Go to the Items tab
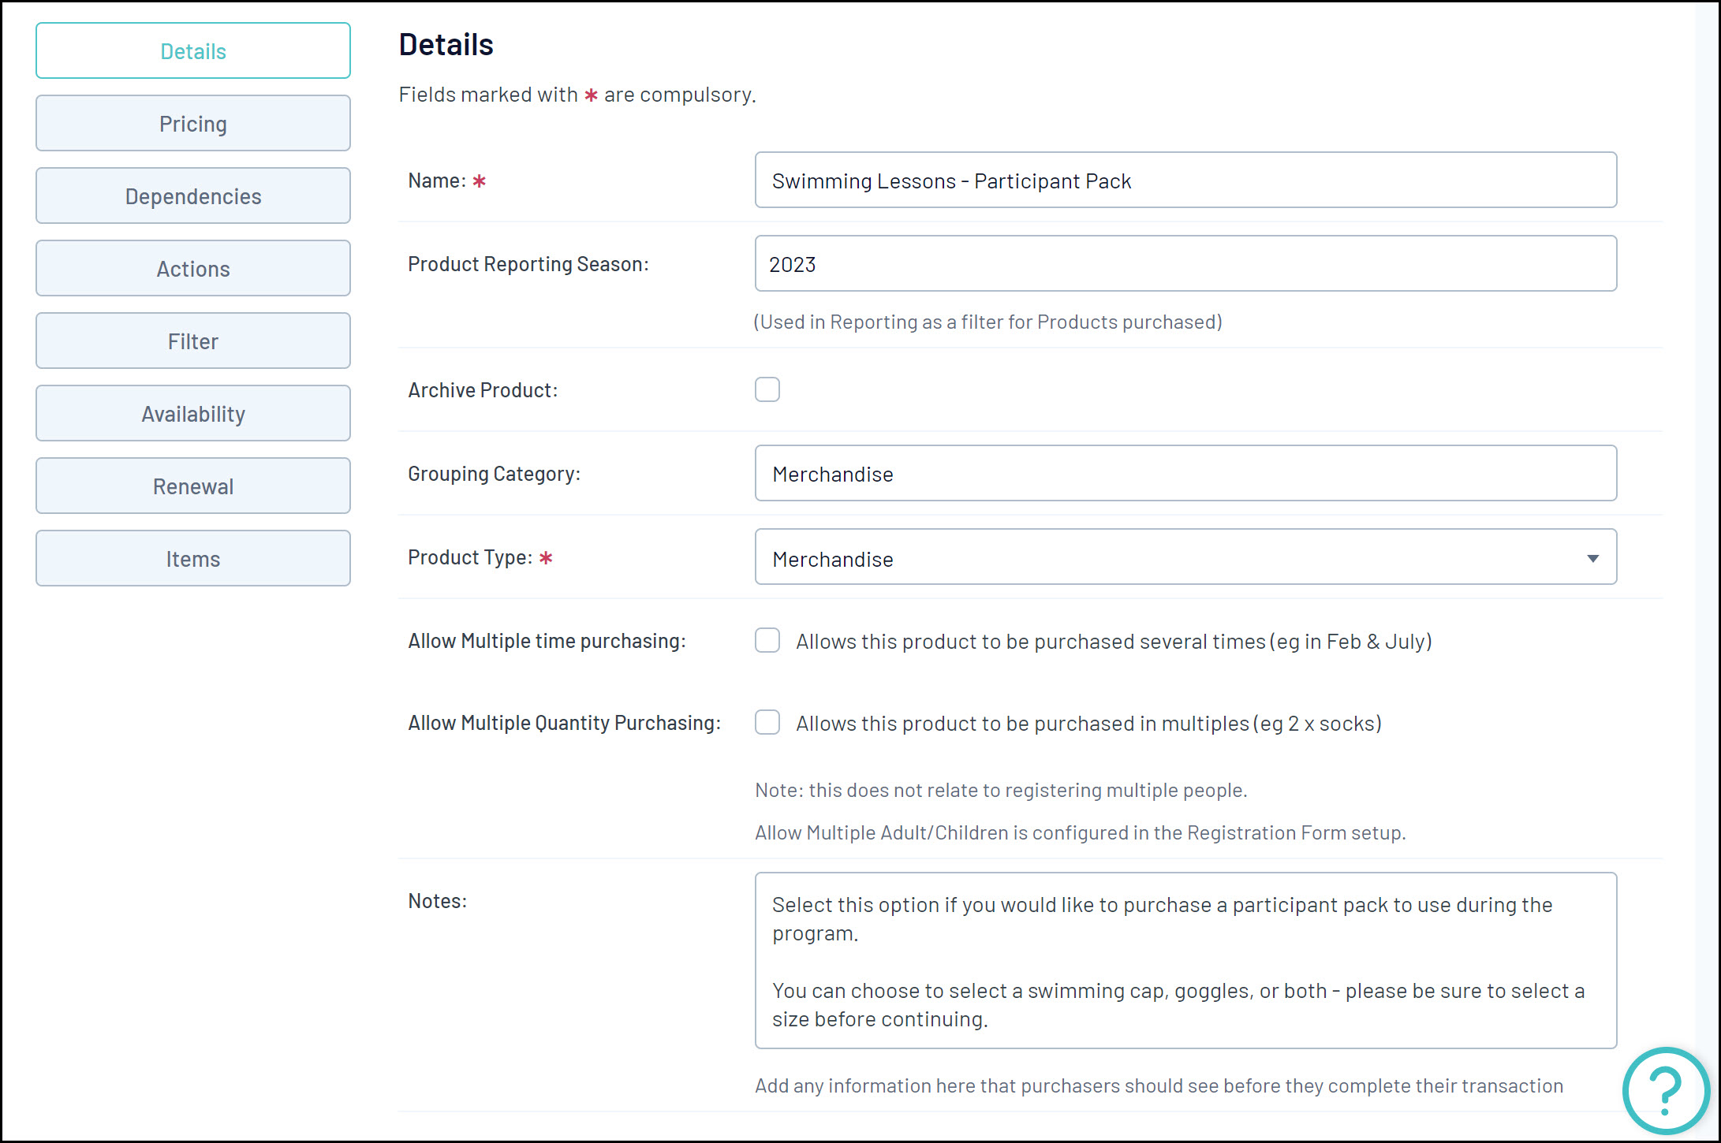This screenshot has width=1721, height=1143. 193,559
